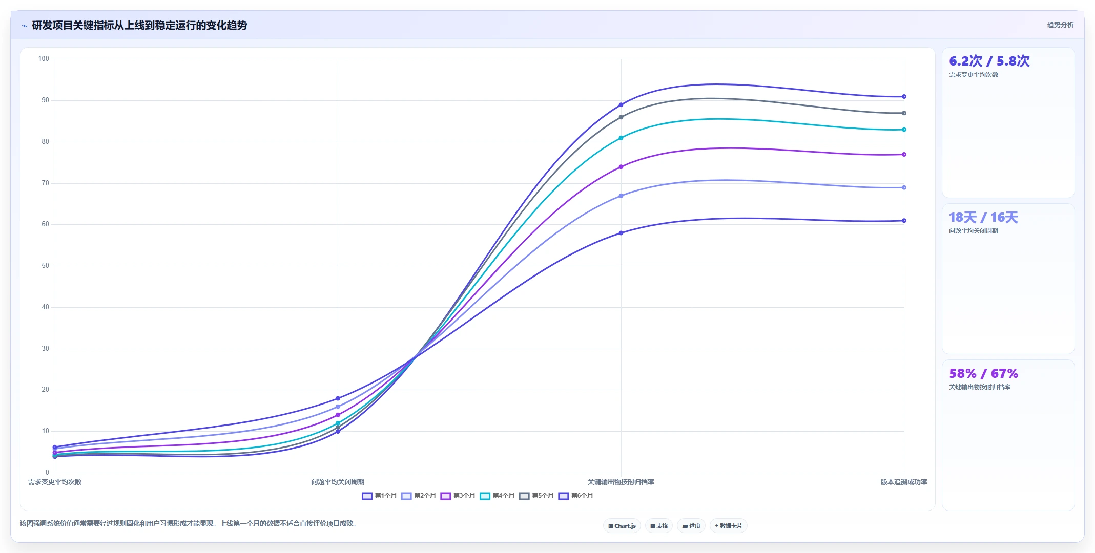This screenshot has height=553, width=1095.
Task: Click the y-axis tick label 100
Action: coord(44,59)
